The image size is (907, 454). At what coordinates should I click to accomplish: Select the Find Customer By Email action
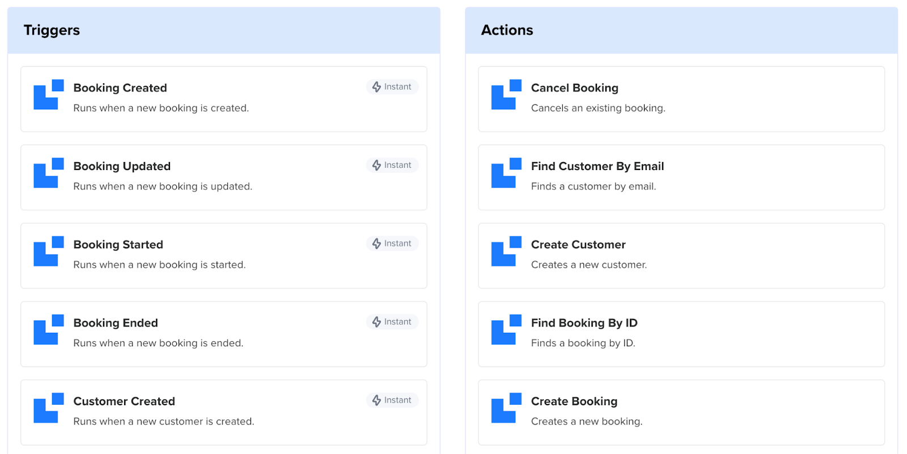pos(597,166)
